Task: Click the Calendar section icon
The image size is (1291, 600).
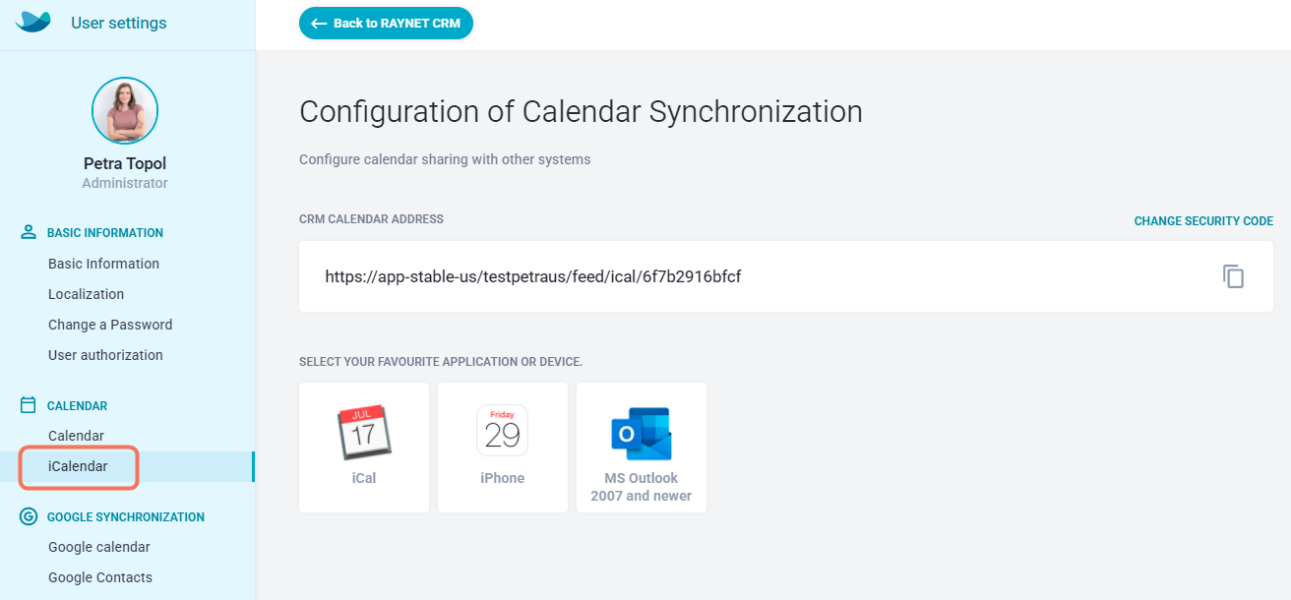Action: tap(29, 405)
